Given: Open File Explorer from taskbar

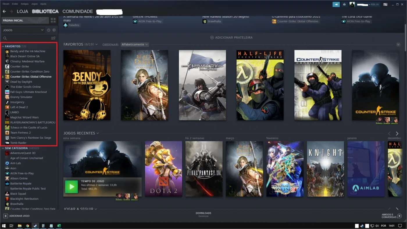Looking at the screenshot, I should point(19,226).
